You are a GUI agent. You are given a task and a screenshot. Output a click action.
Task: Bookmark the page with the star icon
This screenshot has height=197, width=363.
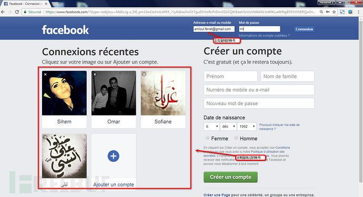point(334,12)
